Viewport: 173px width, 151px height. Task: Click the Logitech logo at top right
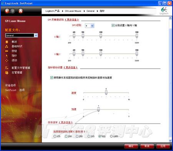coord(164,11)
